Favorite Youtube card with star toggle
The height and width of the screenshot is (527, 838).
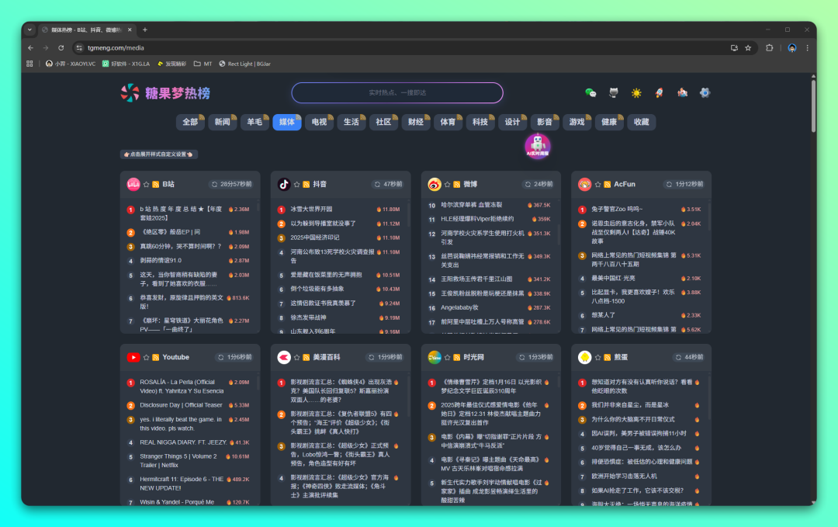[146, 358]
